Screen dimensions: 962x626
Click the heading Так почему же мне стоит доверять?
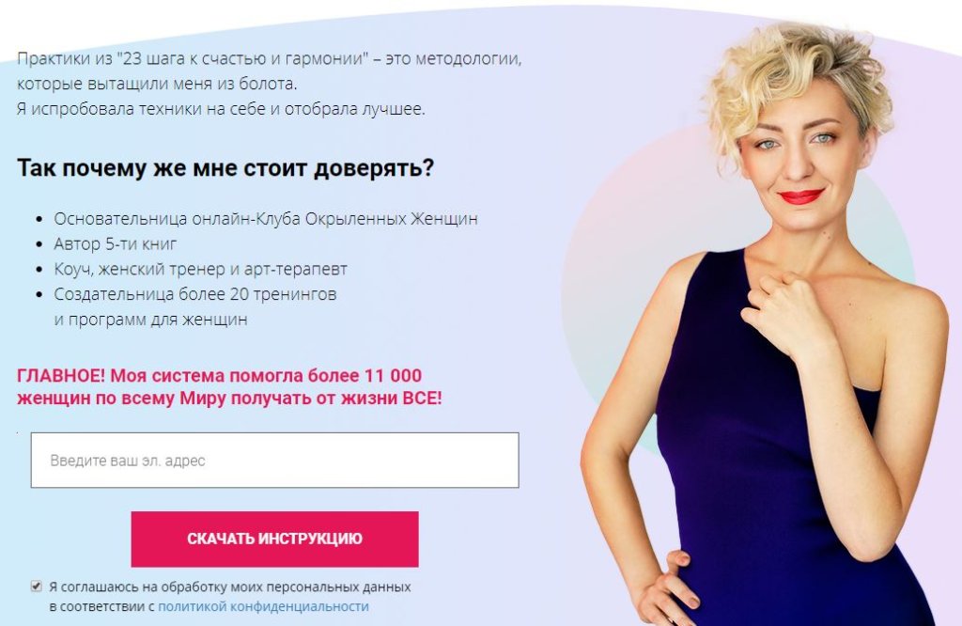tap(225, 167)
